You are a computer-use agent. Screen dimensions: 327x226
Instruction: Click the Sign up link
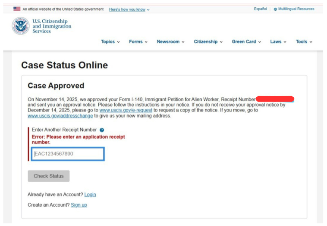[79, 205]
